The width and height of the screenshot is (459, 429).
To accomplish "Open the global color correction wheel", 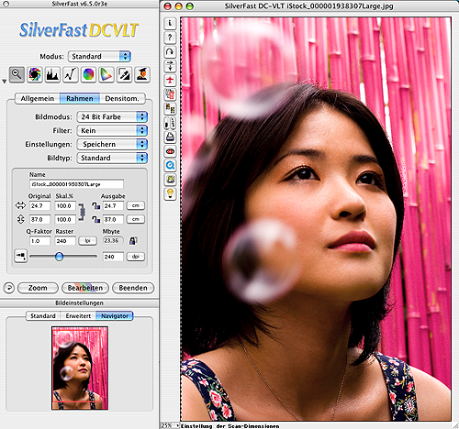I will 88,74.
